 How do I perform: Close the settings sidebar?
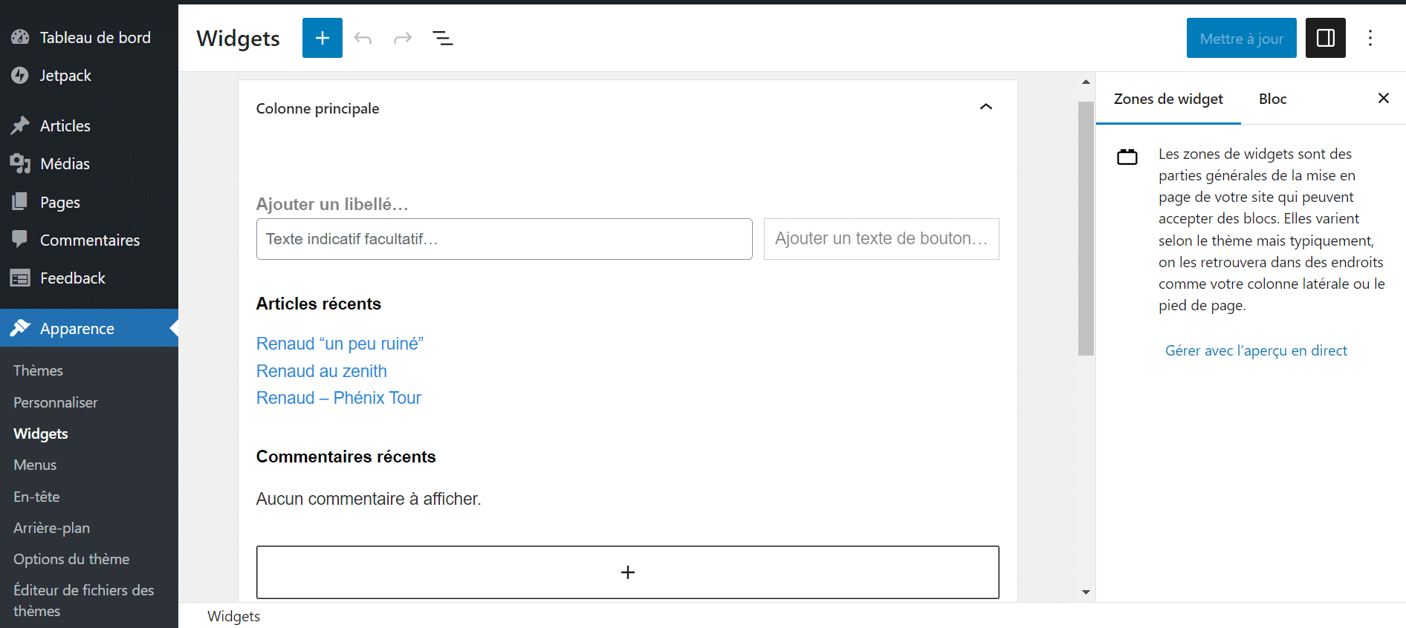point(1384,98)
